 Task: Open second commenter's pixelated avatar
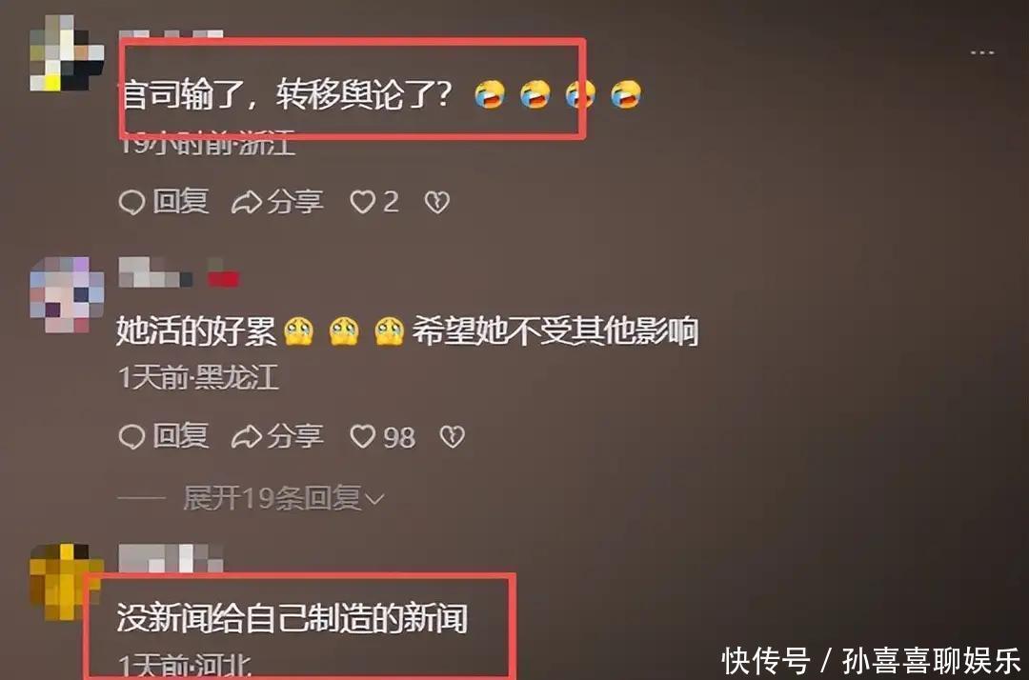(x=67, y=295)
